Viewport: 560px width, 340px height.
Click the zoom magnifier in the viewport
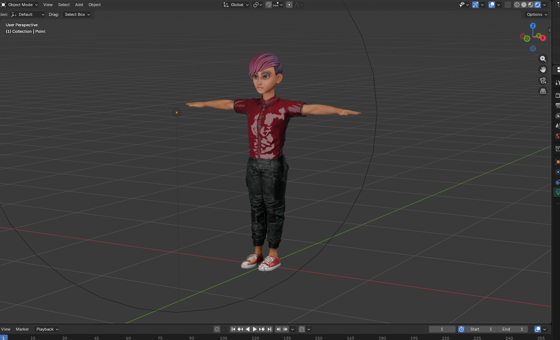coord(543,59)
